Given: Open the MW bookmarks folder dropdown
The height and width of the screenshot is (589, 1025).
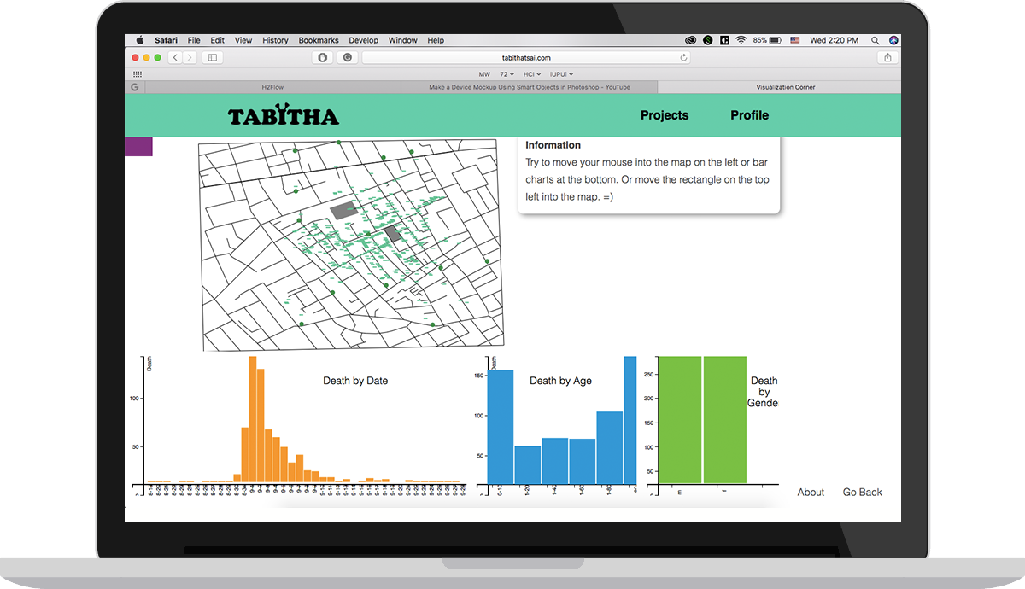Looking at the screenshot, I should click(x=485, y=73).
